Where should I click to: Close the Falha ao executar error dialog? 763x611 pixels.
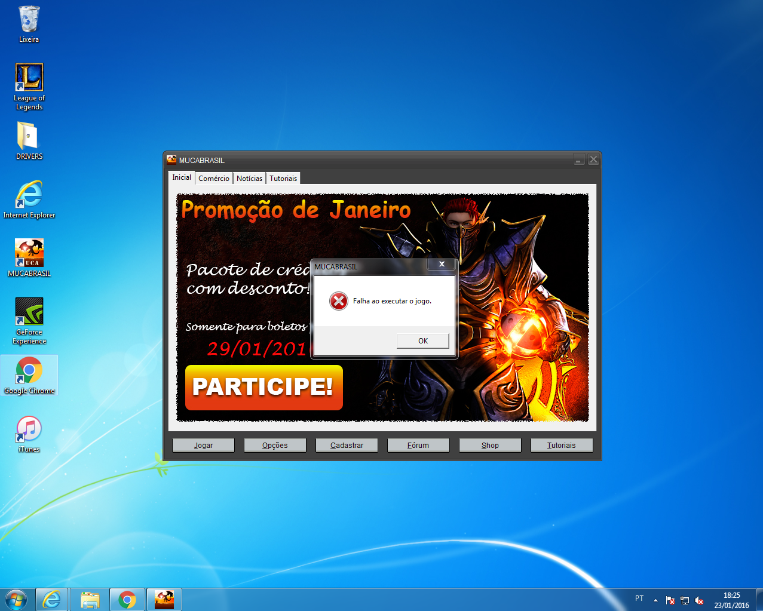(442, 265)
